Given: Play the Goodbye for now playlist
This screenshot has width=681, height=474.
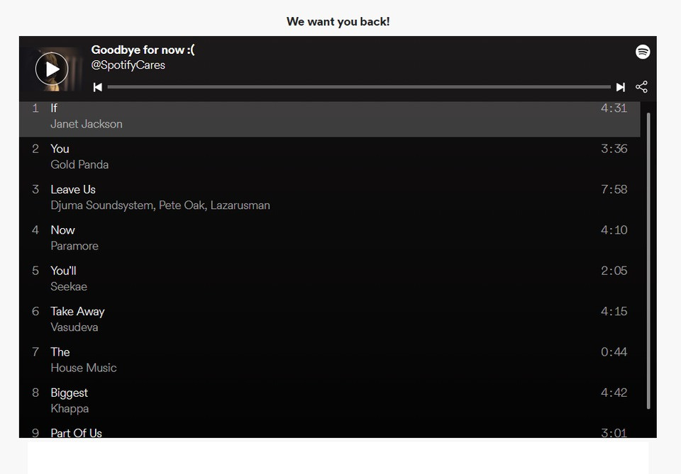Looking at the screenshot, I should click(52, 69).
